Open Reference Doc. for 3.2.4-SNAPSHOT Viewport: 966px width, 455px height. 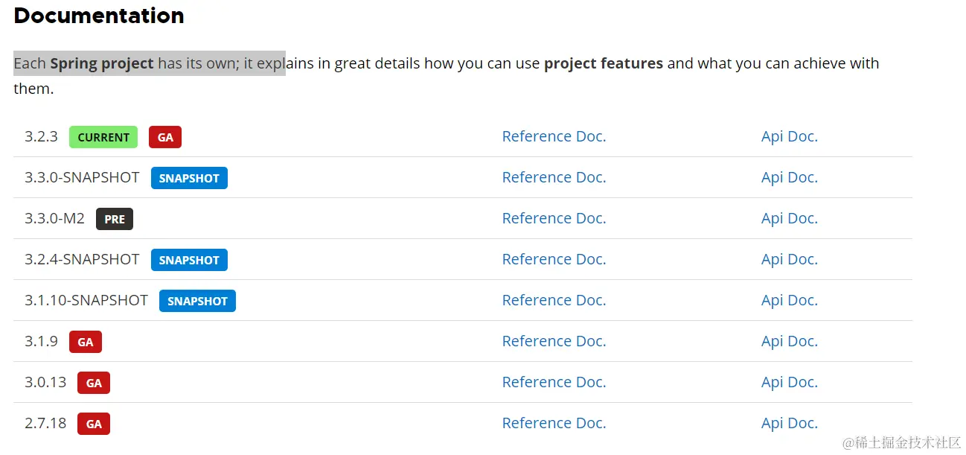pos(554,259)
